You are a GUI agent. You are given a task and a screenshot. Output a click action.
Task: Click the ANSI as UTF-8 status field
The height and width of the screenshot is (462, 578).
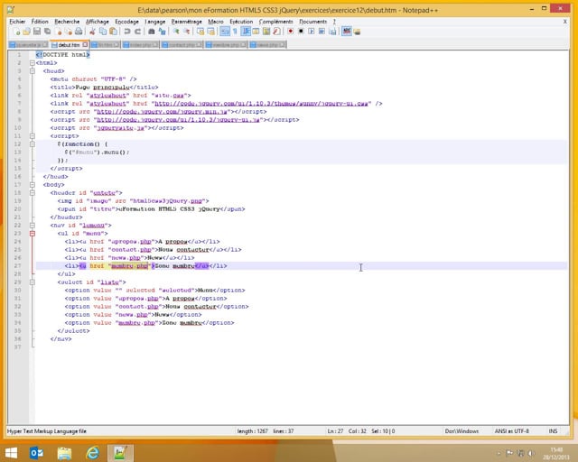tap(512, 430)
